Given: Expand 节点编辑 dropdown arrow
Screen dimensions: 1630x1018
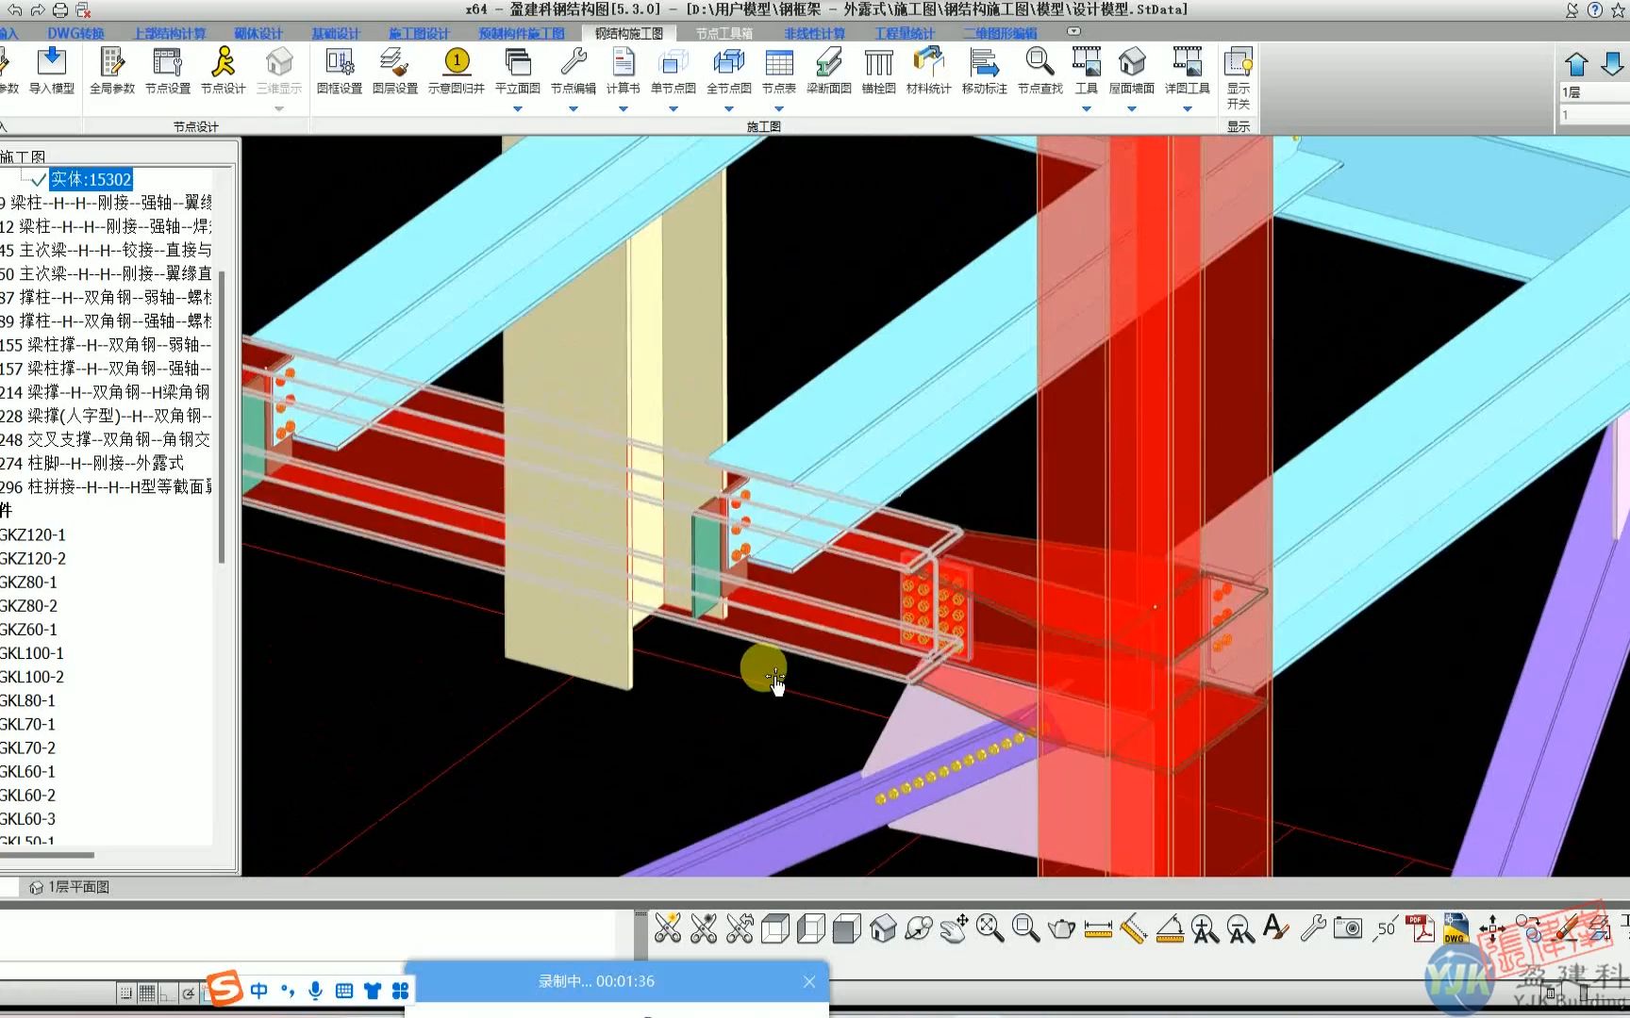Looking at the screenshot, I should (574, 108).
